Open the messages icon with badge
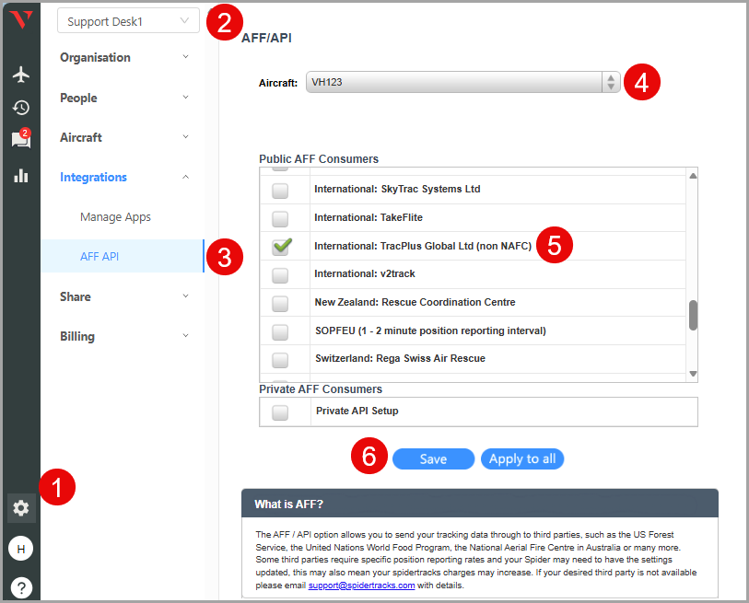The width and height of the screenshot is (749, 603). [20, 139]
